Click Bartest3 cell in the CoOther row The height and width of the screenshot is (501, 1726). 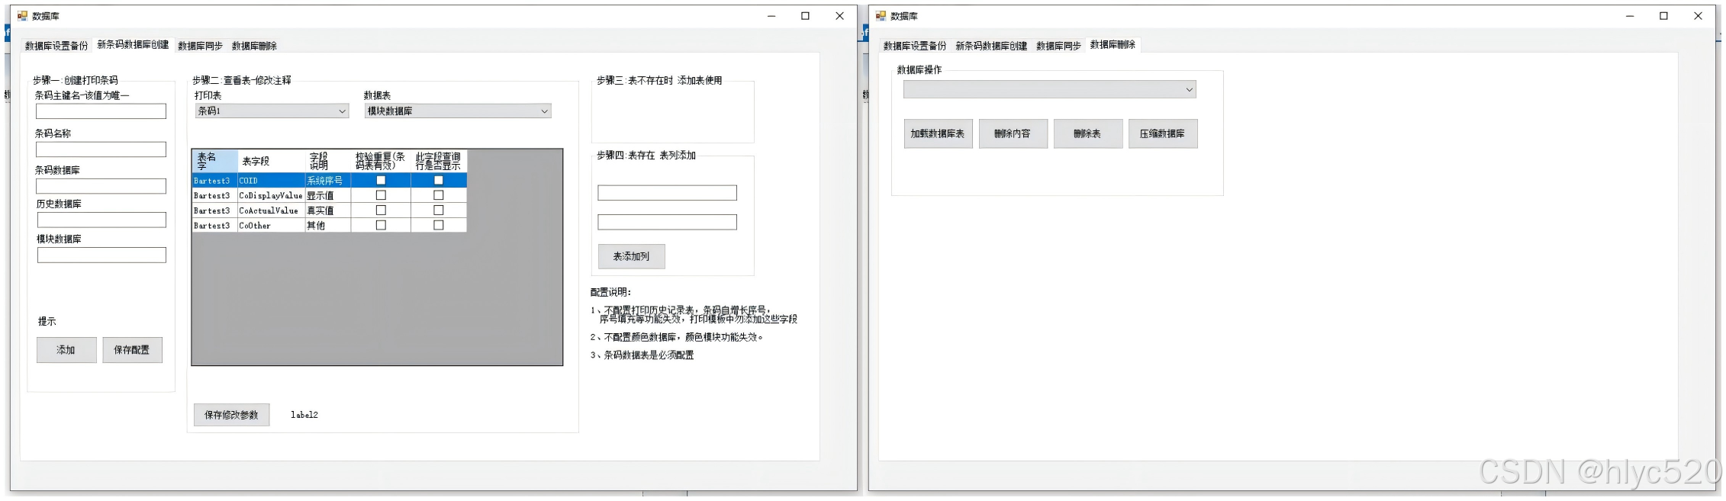point(214,225)
